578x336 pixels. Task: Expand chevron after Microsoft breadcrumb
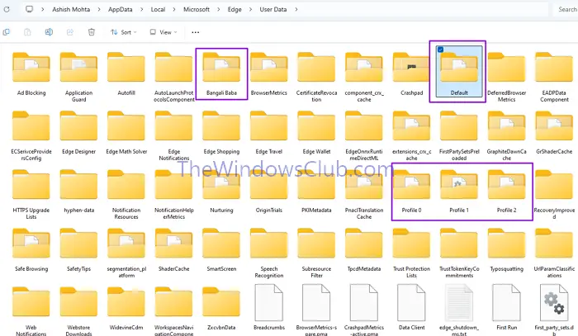tap(219, 10)
